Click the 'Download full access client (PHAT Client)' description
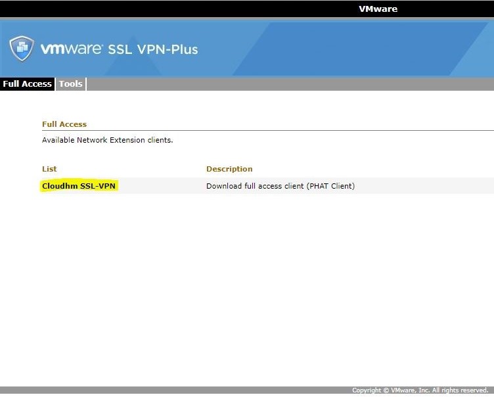 point(281,186)
